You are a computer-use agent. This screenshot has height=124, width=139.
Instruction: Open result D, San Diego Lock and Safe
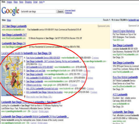click(x=36, y=71)
